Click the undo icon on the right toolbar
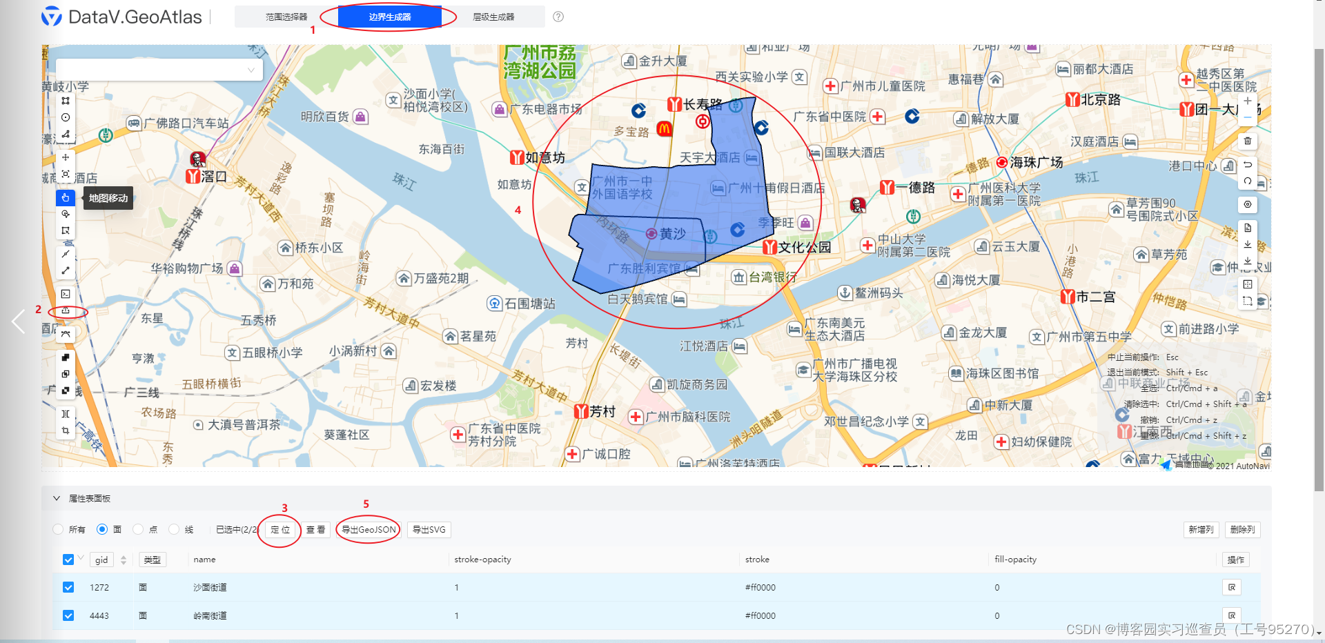1325x643 pixels. 1248,165
